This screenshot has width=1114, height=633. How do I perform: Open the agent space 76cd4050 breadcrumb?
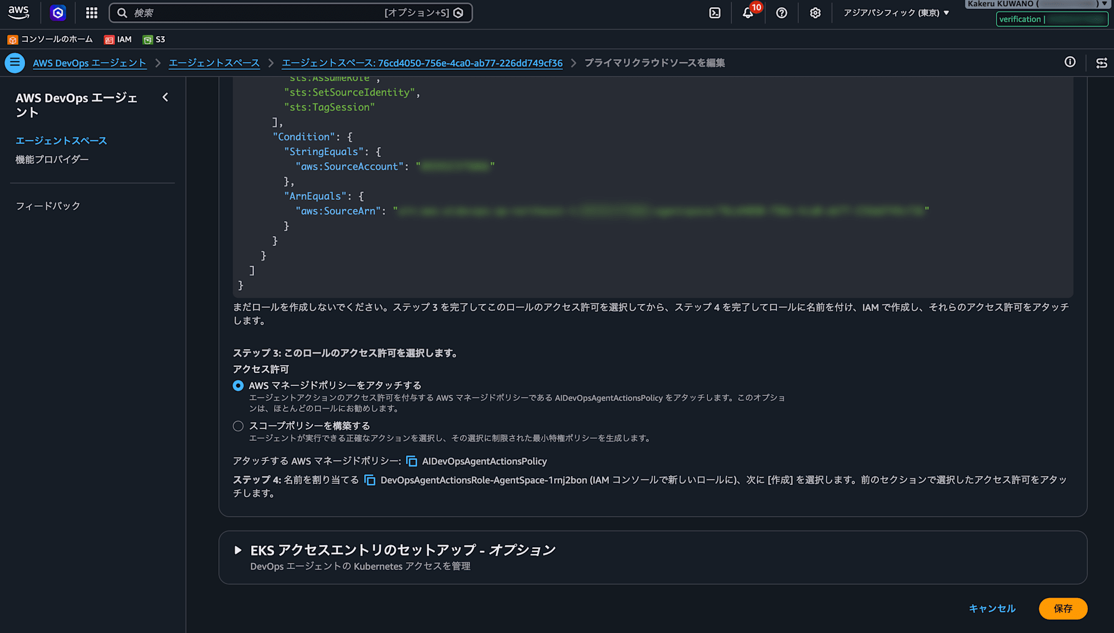pos(422,63)
